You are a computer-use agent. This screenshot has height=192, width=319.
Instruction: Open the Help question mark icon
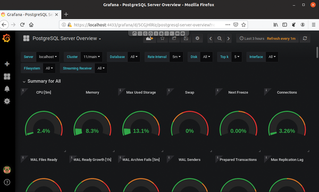tap(7, 182)
